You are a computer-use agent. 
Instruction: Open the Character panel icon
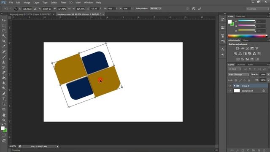[223, 49]
